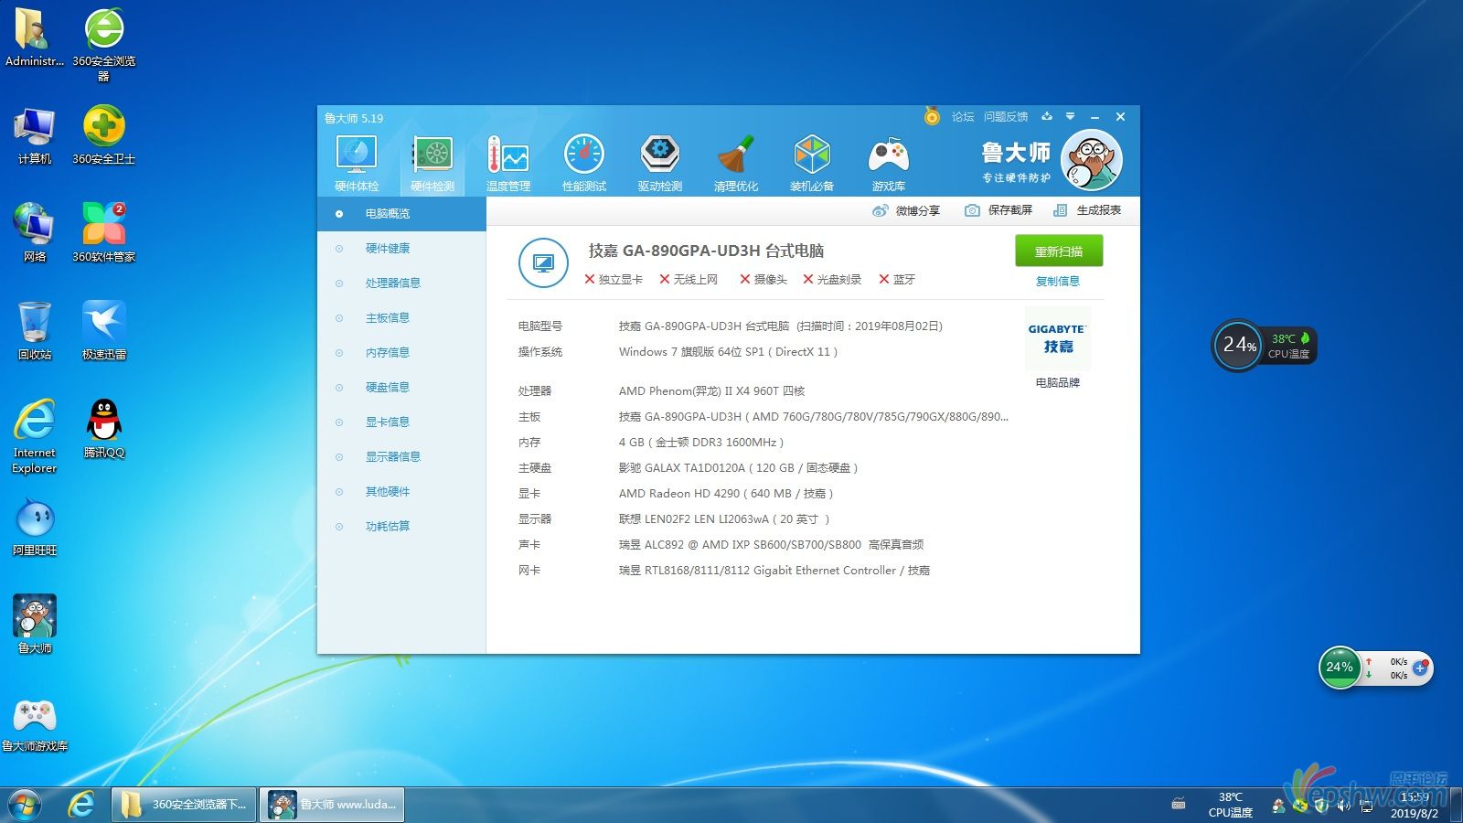Select 显卡信息 in the sidebar
The width and height of the screenshot is (1463, 823).
(401, 422)
